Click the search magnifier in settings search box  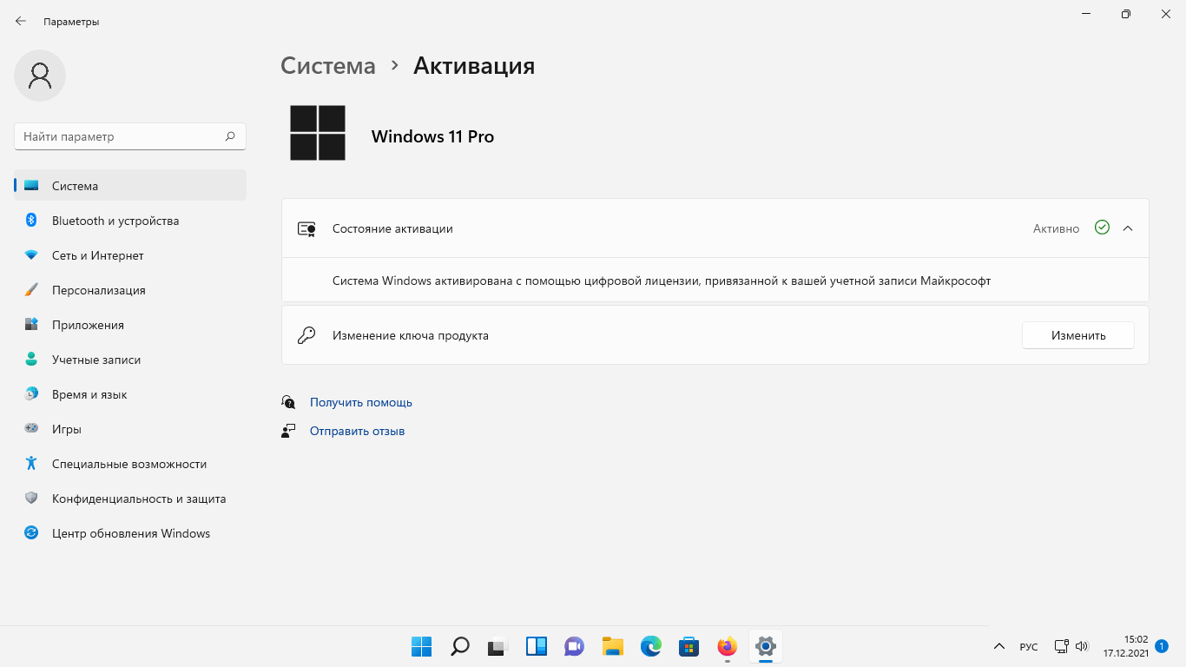[230, 136]
